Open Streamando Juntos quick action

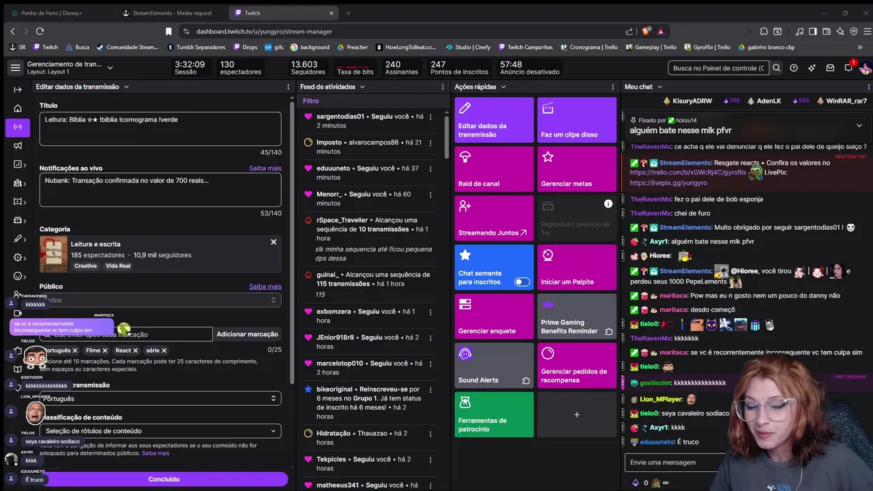pyautogui.click(x=494, y=218)
